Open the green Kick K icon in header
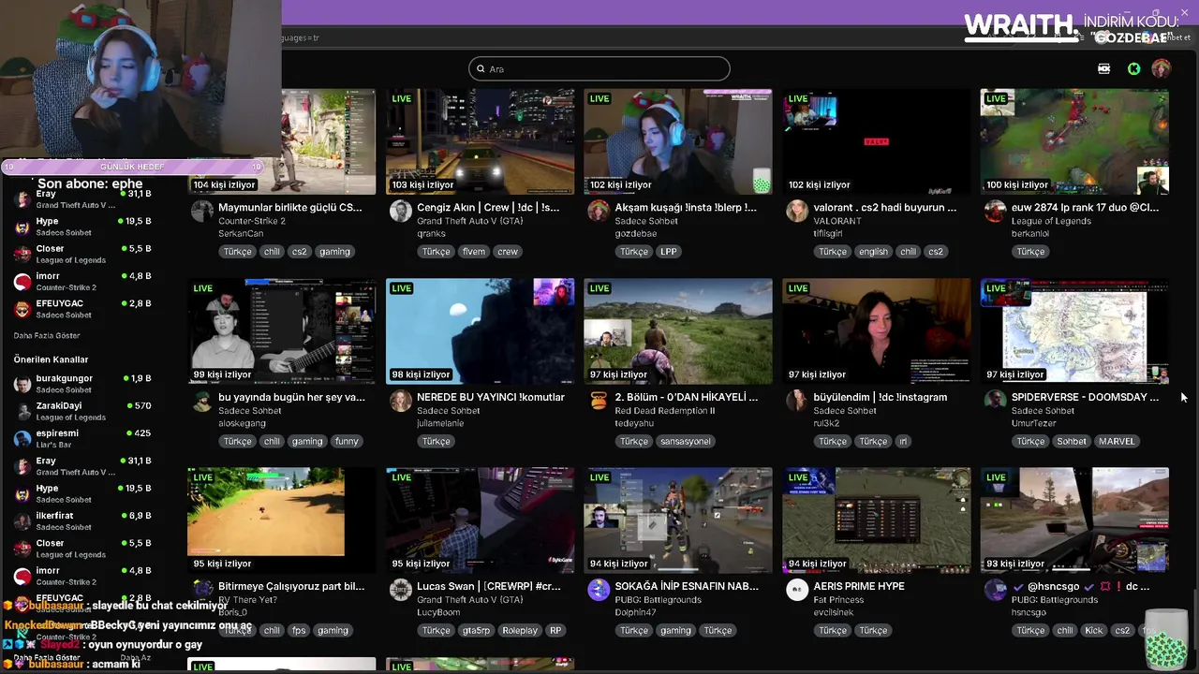 [1133, 68]
